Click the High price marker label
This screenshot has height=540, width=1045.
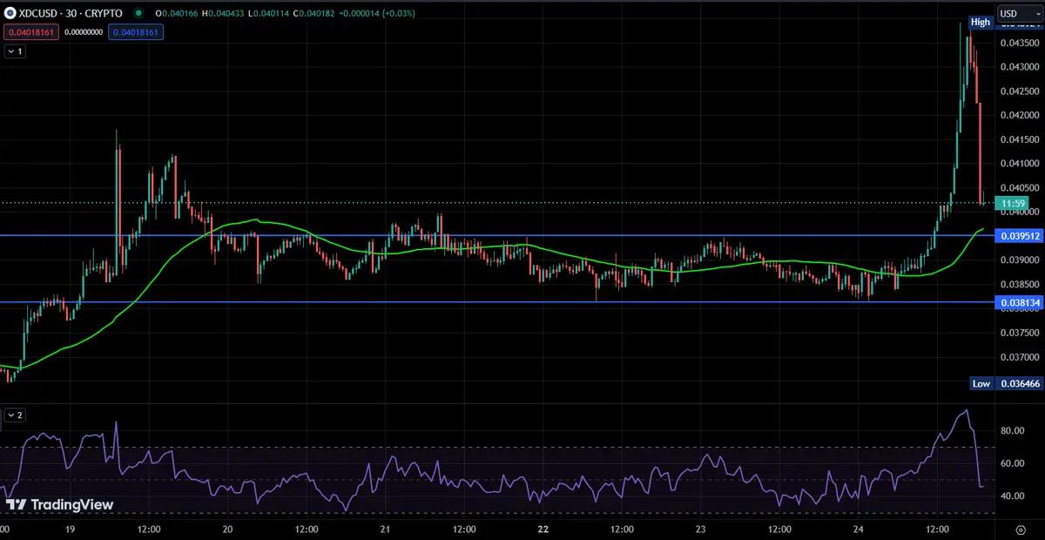(x=981, y=23)
